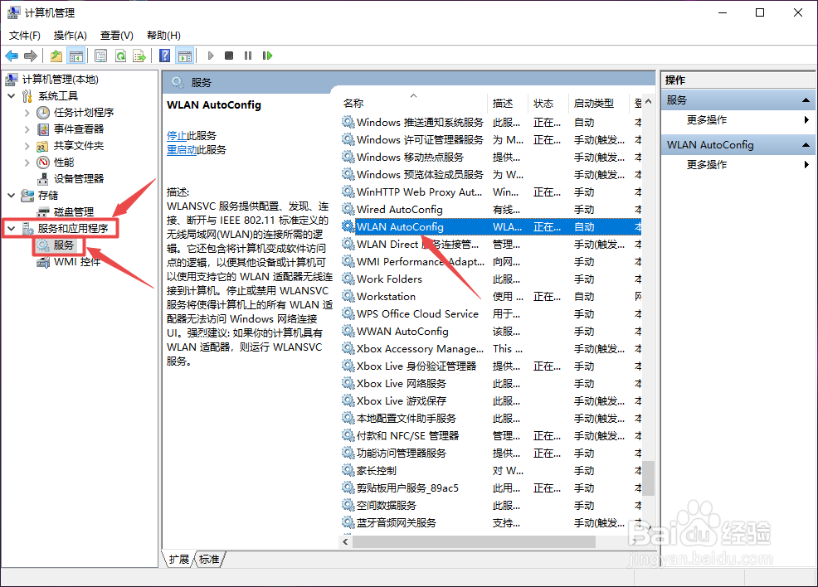Click the Export List toolbar icon
Viewport: 818px width, 587px height.
coord(139,56)
